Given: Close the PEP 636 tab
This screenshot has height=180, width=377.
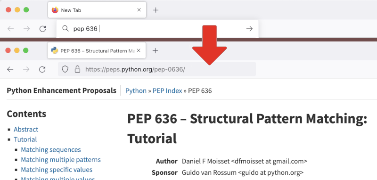Looking at the screenshot, I should click(139, 50).
